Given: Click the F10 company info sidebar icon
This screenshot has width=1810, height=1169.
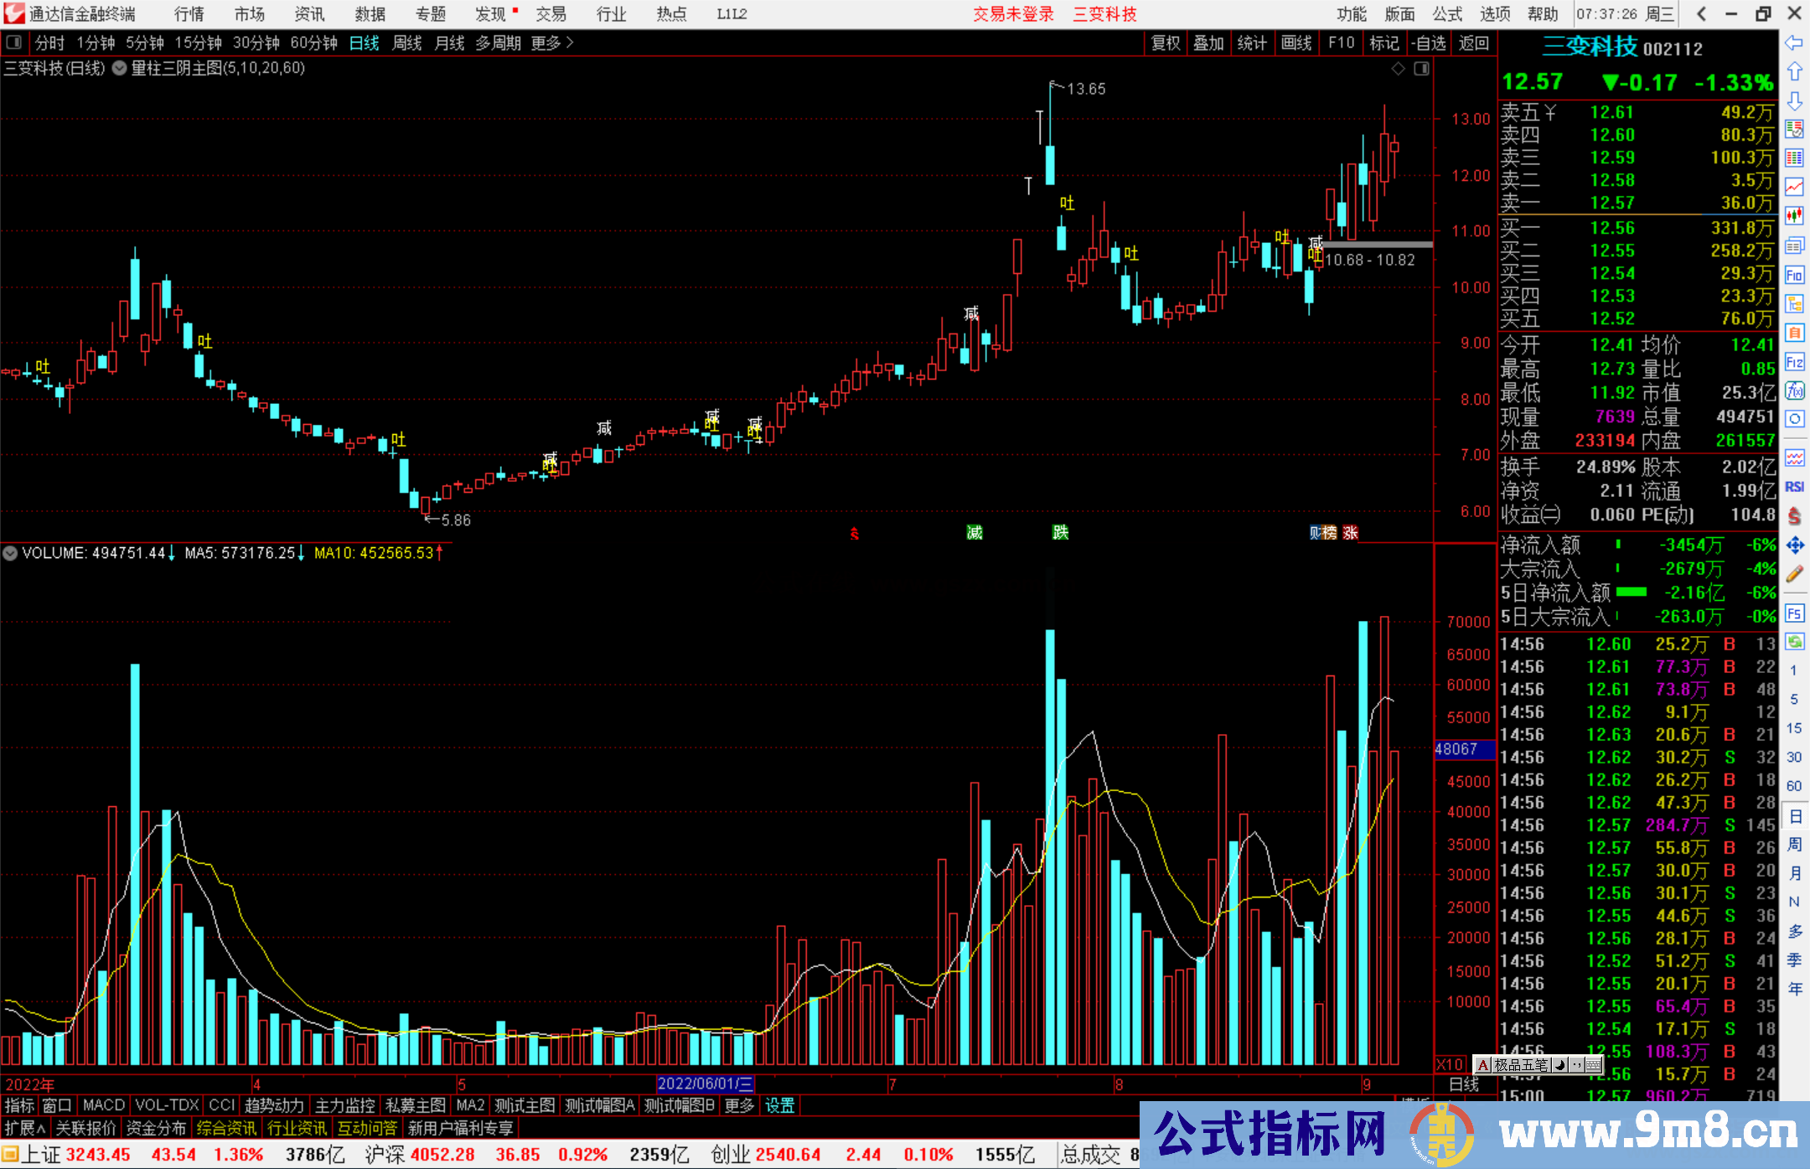Looking at the screenshot, I should coord(1794,275).
